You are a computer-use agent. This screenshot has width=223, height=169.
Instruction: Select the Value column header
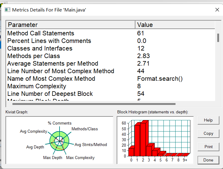[175, 25]
